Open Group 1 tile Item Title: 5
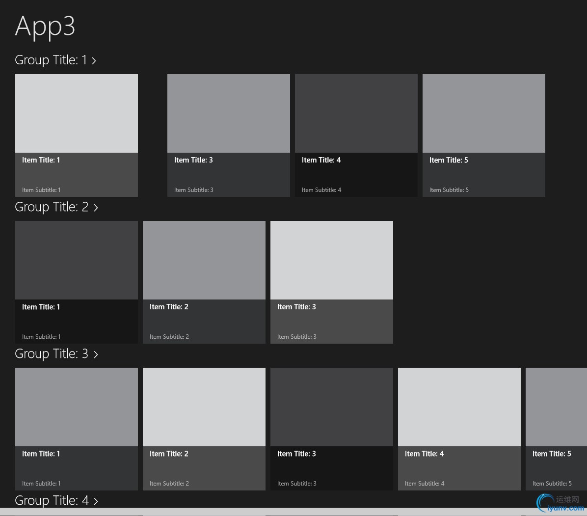This screenshot has height=516, width=587. point(483,135)
